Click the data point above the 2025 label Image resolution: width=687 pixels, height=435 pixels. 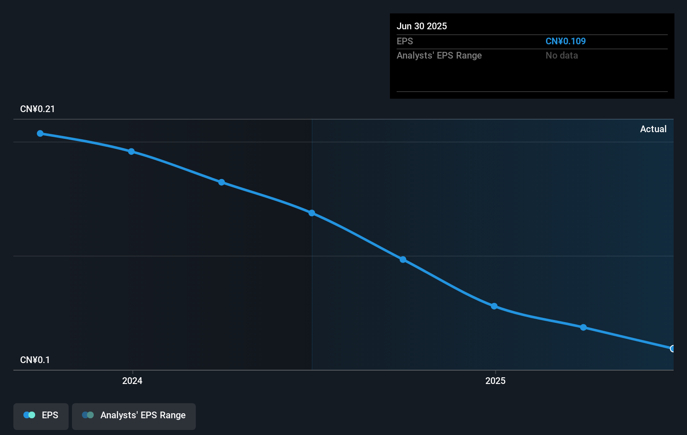tap(494, 306)
